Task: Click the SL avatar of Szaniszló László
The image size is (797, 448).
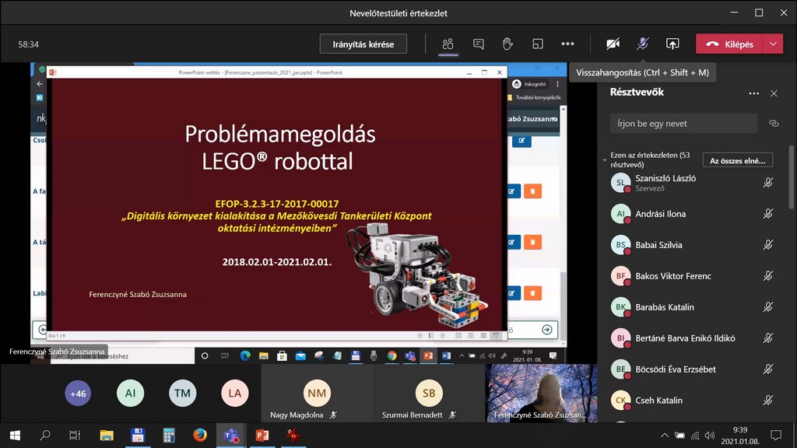Action: [x=620, y=183]
